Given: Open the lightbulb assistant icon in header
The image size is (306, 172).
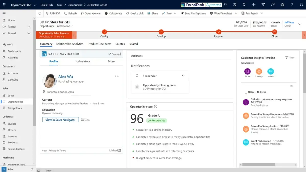Looking at the screenshot, I should coord(244,5).
